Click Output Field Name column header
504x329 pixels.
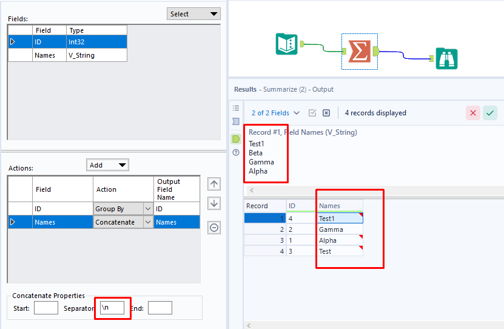point(176,189)
